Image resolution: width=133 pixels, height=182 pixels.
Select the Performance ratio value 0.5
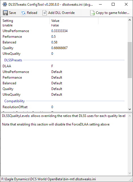[53, 37]
